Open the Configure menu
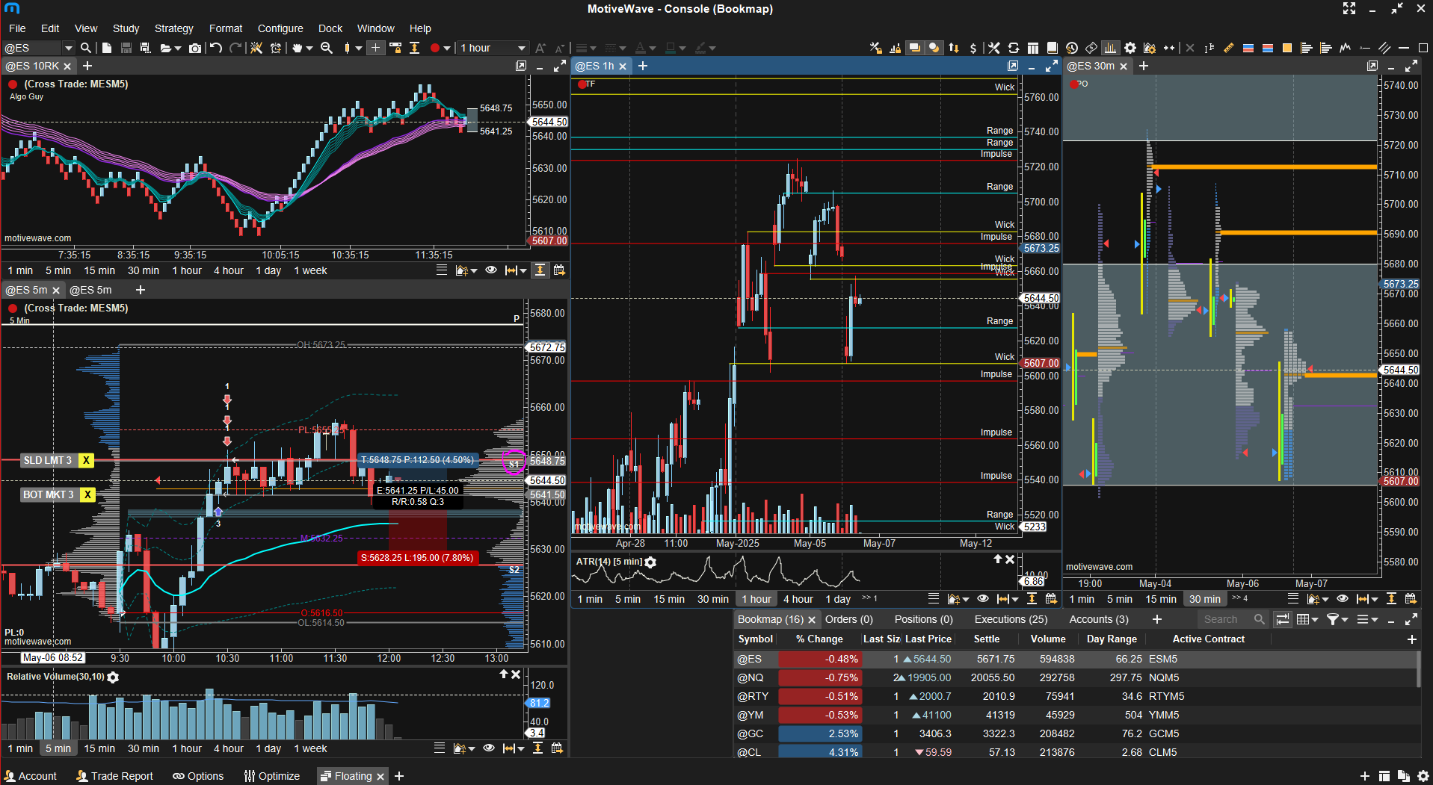Image resolution: width=1433 pixels, height=785 pixels. click(x=280, y=28)
